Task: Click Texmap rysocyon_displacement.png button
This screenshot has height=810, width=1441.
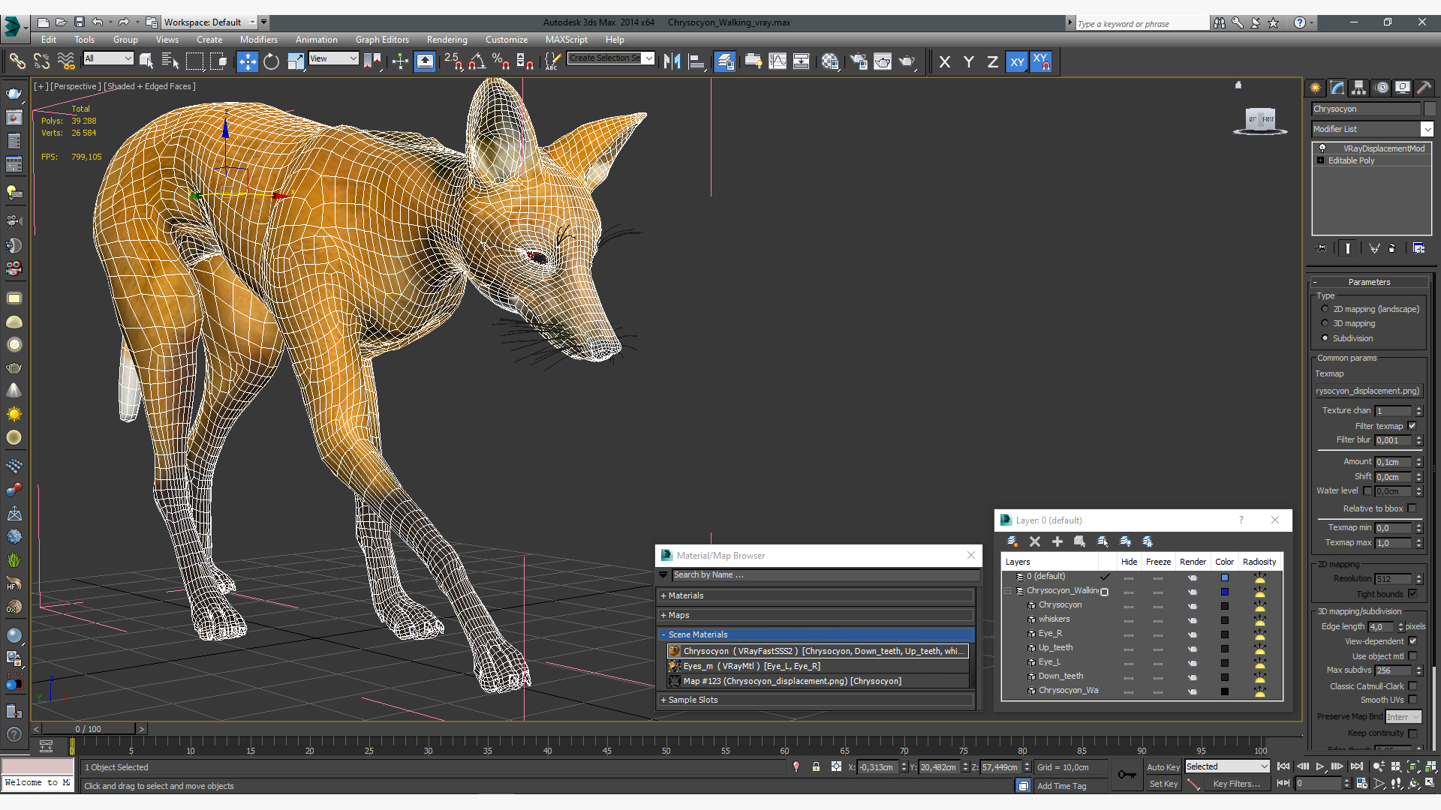Action: pos(1368,391)
